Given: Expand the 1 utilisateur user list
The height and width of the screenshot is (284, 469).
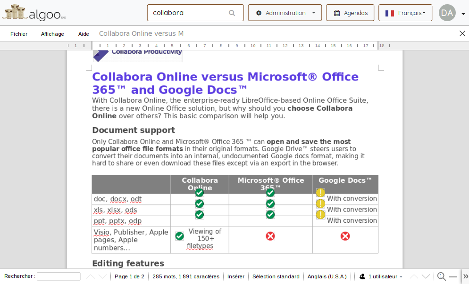Looking at the screenshot, I should (381, 276).
